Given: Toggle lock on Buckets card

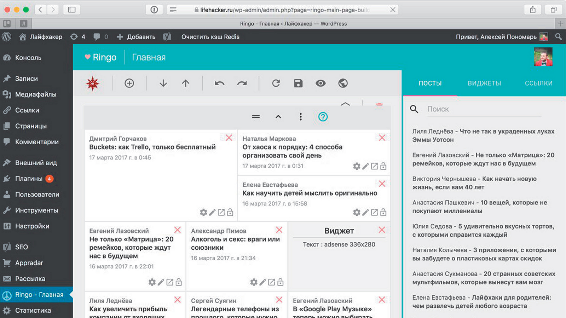Looking at the screenshot, I should [230, 212].
